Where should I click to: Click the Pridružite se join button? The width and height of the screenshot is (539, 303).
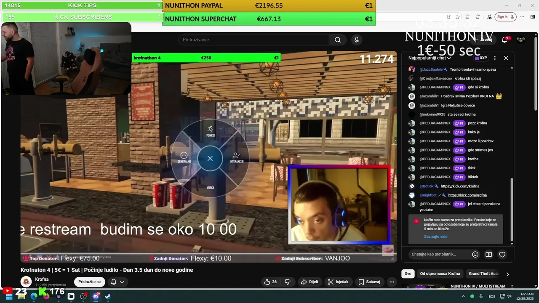pyautogui.click(x=90, y=282)
